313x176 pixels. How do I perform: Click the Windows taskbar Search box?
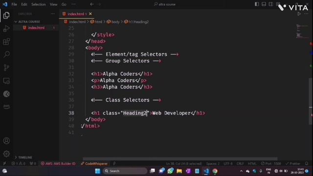(125, 171)
